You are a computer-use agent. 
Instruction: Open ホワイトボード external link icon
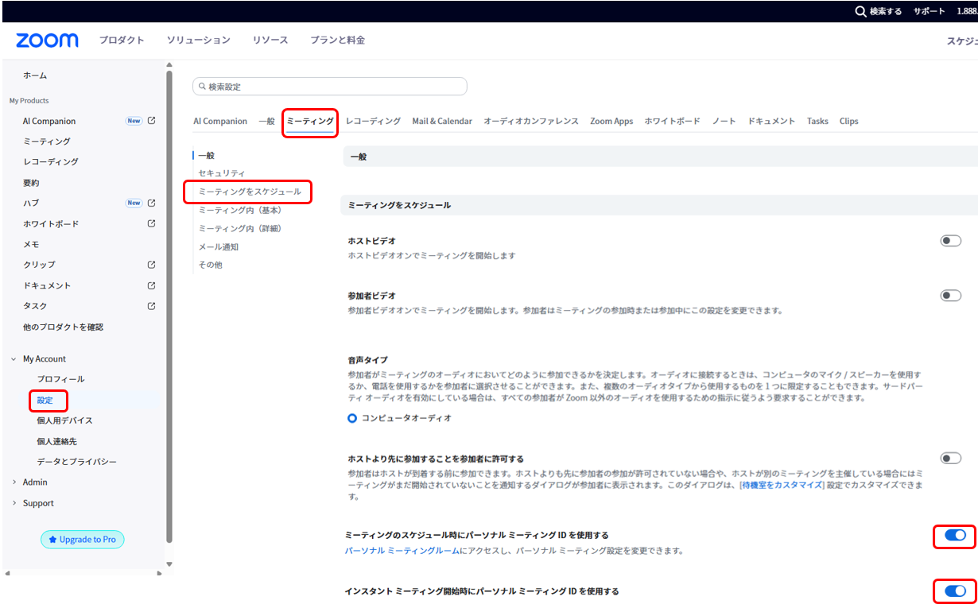click(152, 223)
